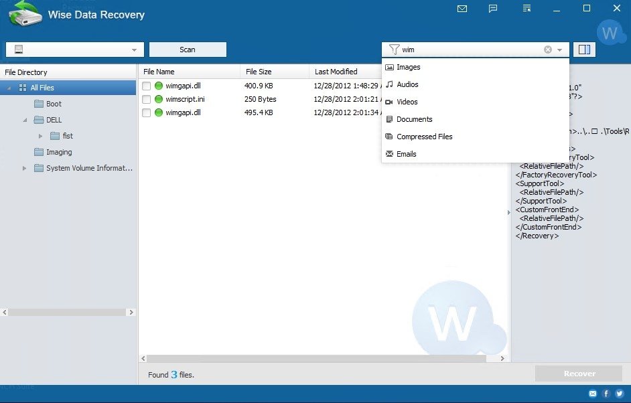
Task: Open the filter type dropdown arrow
Action: pyautogui.click(x=559, y=50)
